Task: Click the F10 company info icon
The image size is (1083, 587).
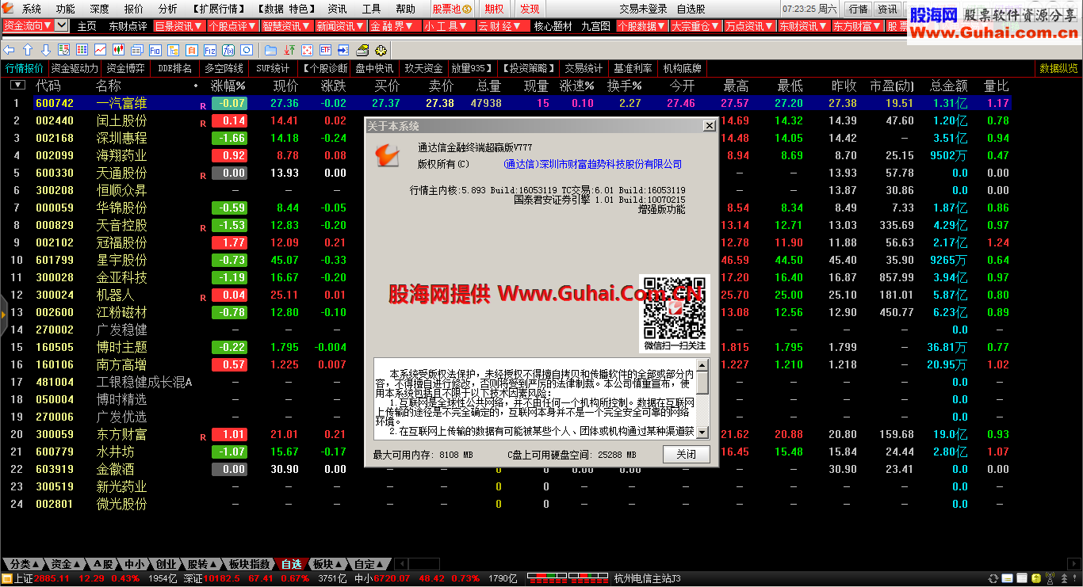Action: pos(155,50)
